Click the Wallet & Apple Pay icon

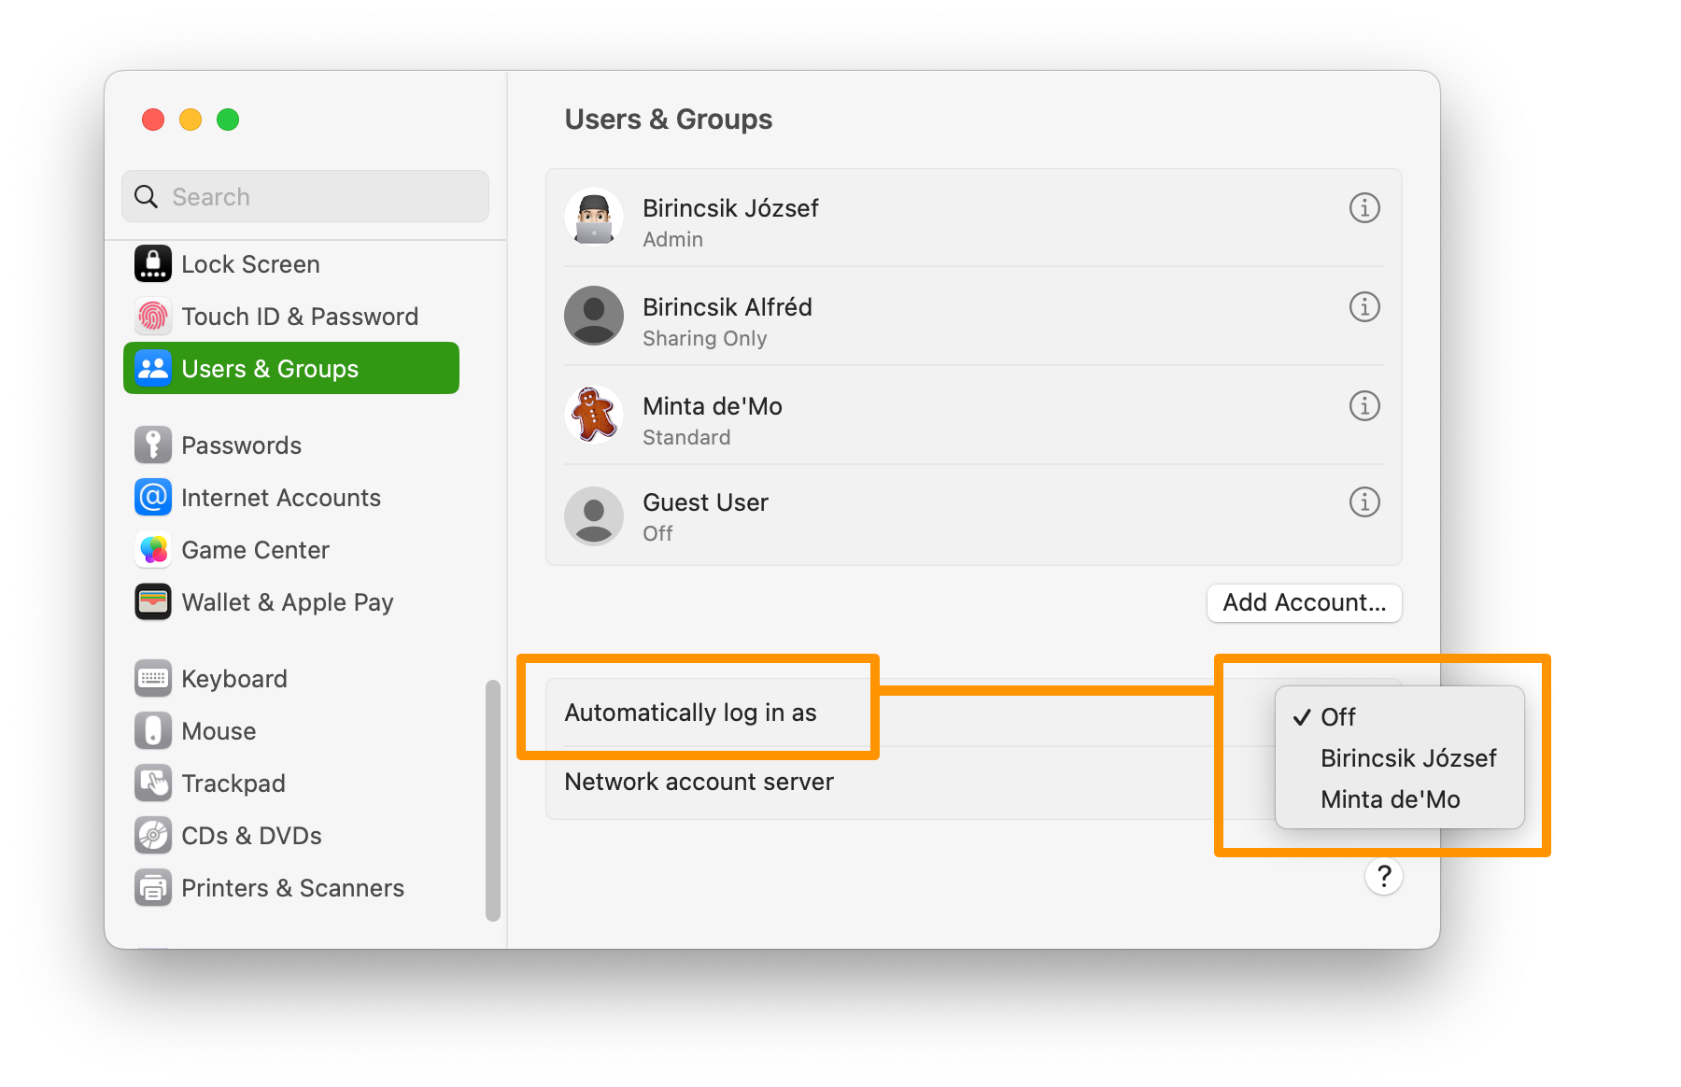point(153,601)
